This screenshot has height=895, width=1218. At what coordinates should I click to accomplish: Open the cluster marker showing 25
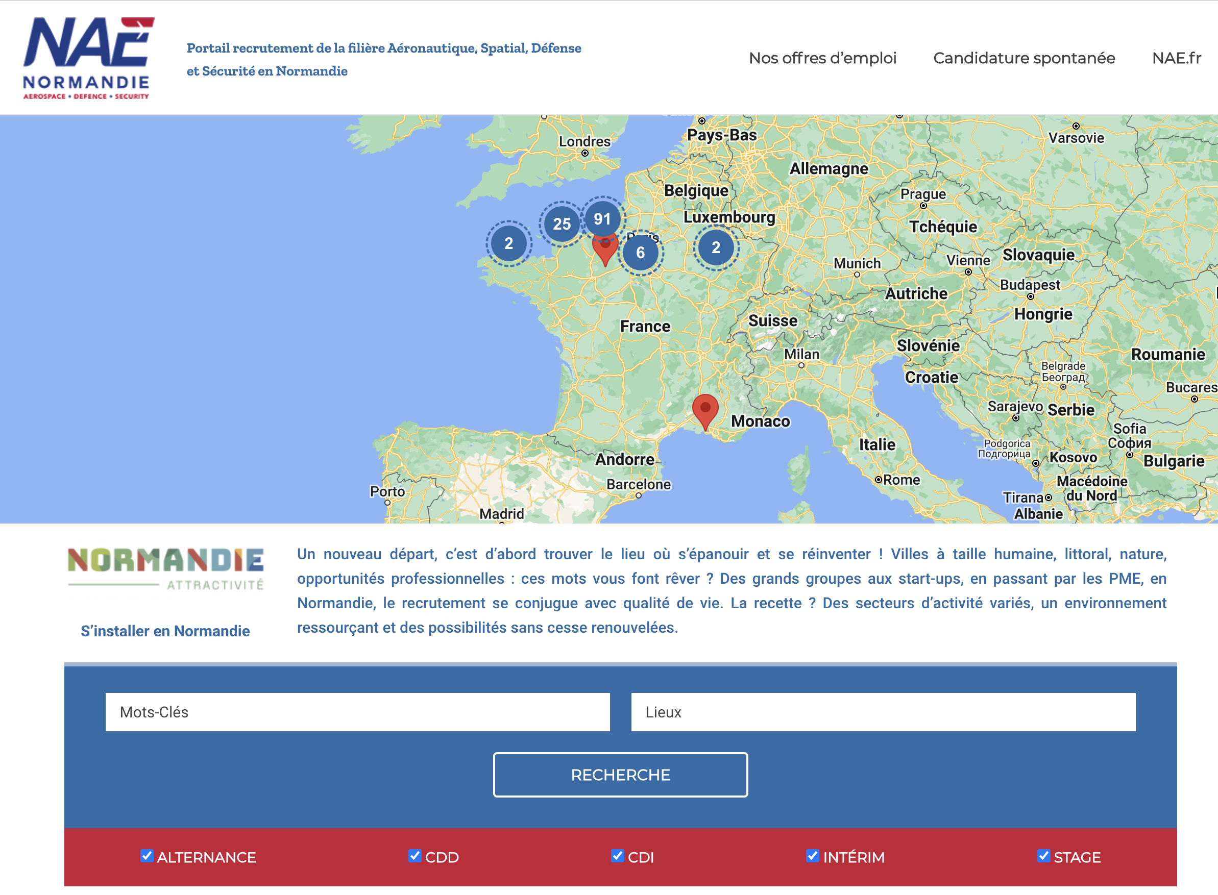(562, 223)
